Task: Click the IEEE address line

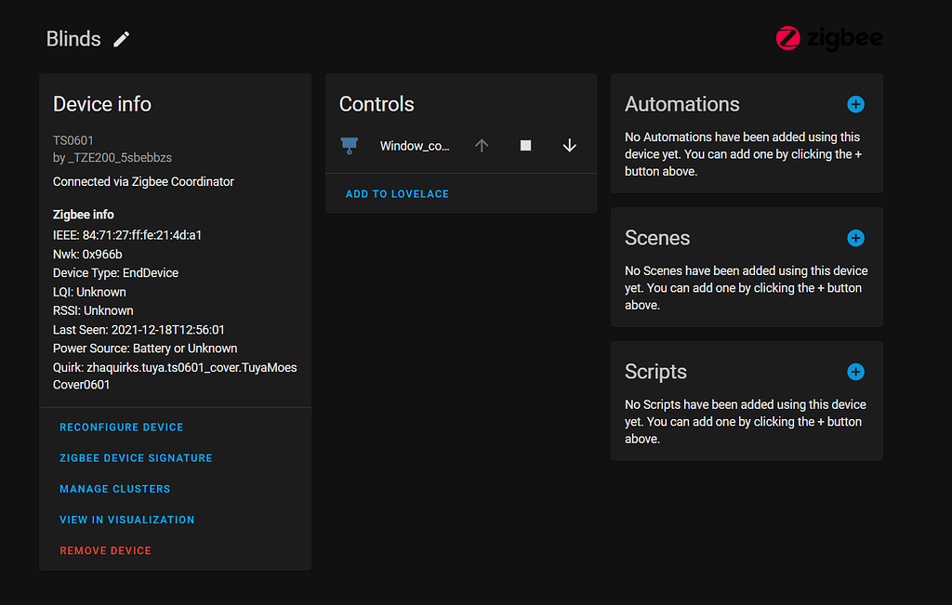Action: (127, 235)
